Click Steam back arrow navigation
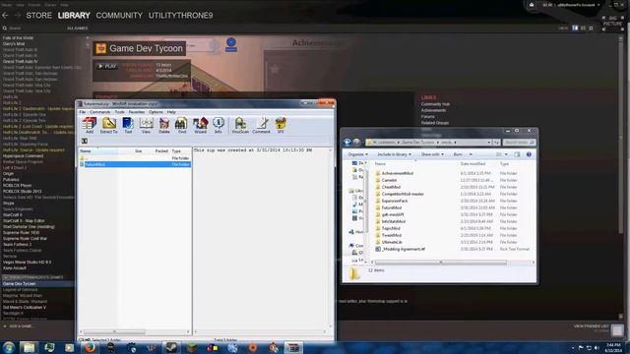Screen dimensions: 630x354 click(x=5, y=16)
